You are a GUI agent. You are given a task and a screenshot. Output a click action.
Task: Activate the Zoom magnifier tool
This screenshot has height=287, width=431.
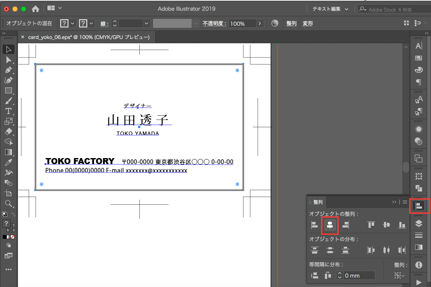point(8,203)
